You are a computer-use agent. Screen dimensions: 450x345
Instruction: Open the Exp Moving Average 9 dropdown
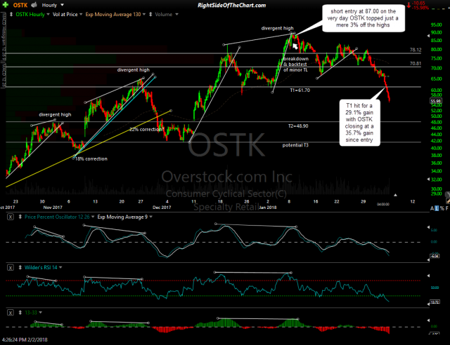(151, 217)
